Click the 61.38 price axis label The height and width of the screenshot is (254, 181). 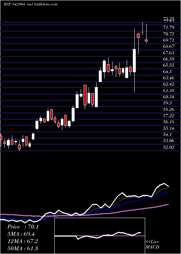169,90
